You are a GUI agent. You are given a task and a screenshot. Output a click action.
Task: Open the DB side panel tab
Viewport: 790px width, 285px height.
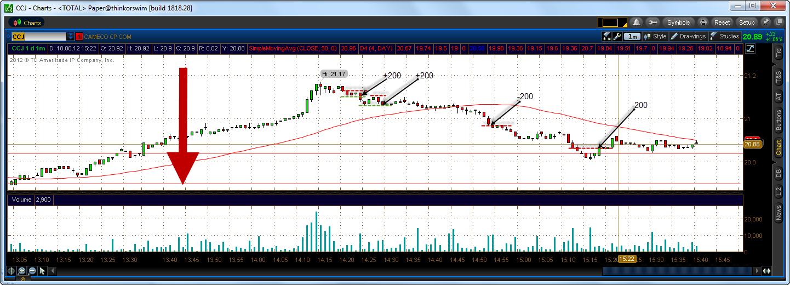coord(778,174)
